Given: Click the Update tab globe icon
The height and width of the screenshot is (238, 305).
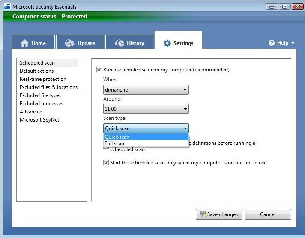Looking at the screenshot, I should point(69,43).
